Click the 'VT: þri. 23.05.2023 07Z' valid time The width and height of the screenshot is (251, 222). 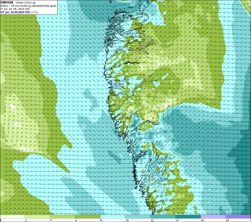(15, 12)
